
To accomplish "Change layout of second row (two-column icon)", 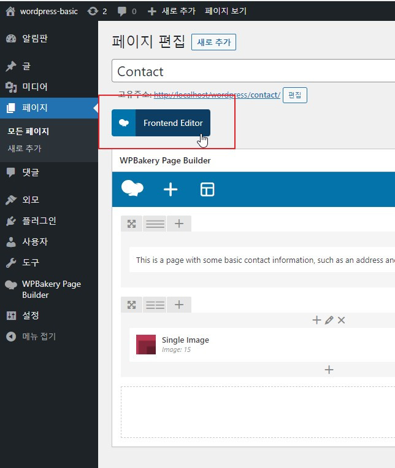I will tap(155, 305).
